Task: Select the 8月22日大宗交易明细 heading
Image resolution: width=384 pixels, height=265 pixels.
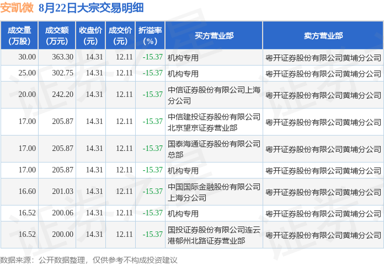Action: pos(91,8)
